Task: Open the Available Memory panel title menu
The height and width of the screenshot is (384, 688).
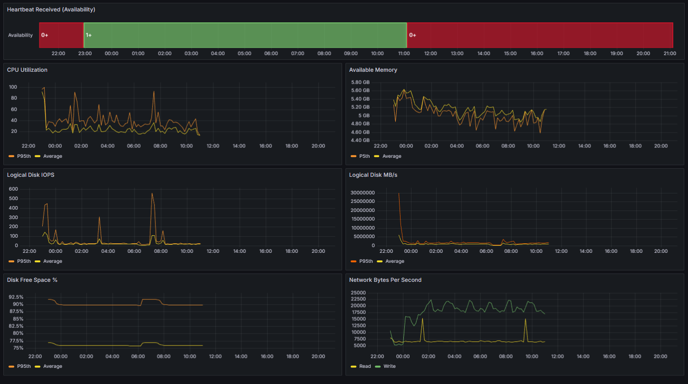Action: point(373,70)
